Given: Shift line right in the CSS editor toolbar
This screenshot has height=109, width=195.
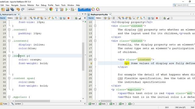Looking at the screenshot, I should pos(64,18).
